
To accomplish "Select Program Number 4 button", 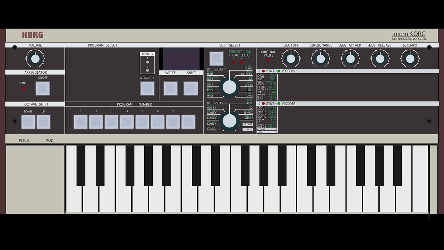I will point(127,122).
